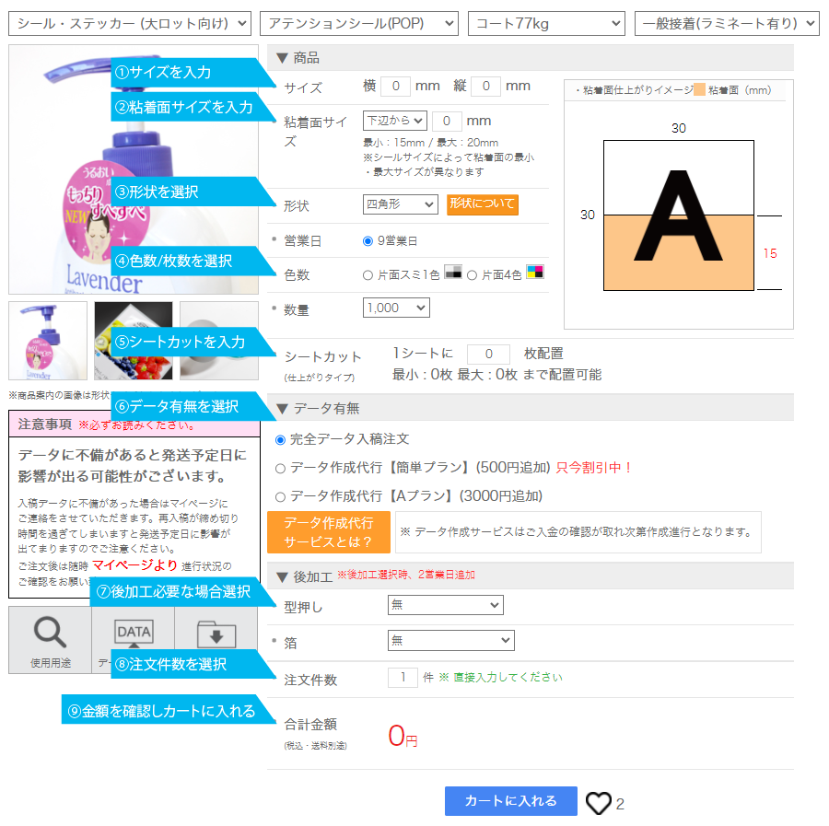This screenshot has width=829, height=826.
Task: Choose データ作成代行【簡単プラン】 radio option
Action: coord(280,468)
